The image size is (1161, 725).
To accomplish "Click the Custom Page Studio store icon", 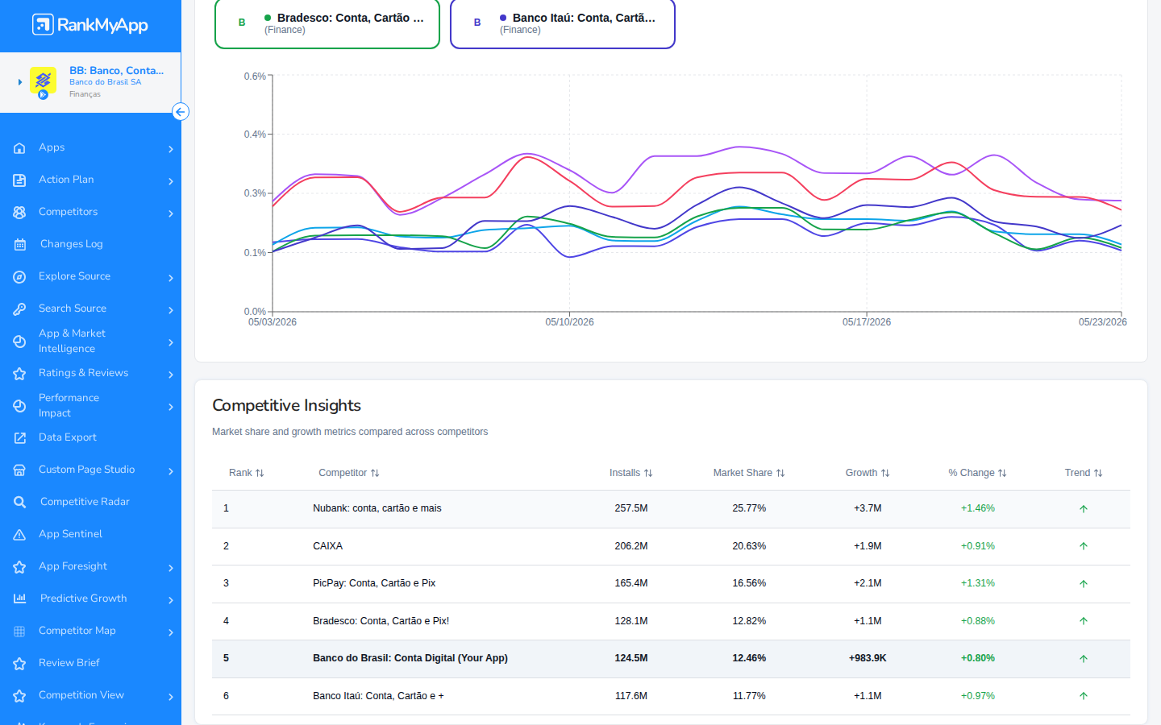I will click(19, 470).
